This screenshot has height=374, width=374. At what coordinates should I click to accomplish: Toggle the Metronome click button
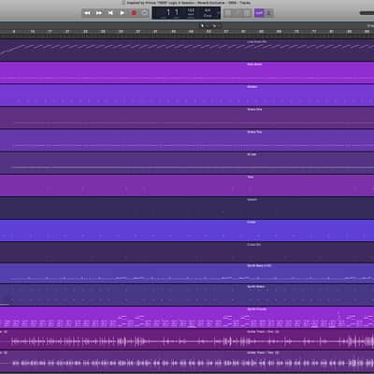(x=269, y=13)
